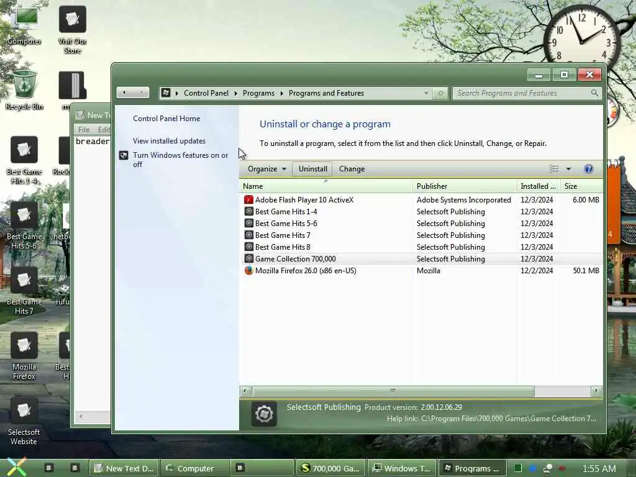The height and width of the screenshot is (477, 636).
Task: Switch to 700,000 Ga... taskbar button
Action: pyautogui.click(x=330, y=468)
